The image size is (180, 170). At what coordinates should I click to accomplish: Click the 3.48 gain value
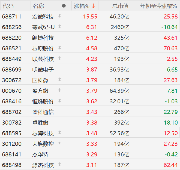coord(92,133)
